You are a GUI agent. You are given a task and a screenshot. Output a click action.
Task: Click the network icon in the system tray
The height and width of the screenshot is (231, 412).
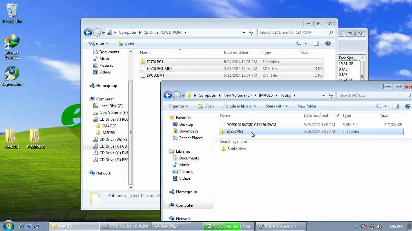pos(372,226)
